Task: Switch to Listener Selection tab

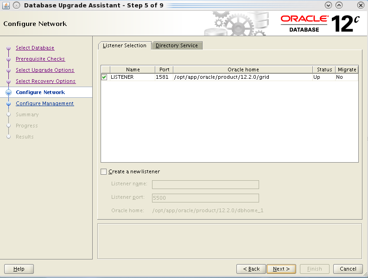Action: tap(125, 45)
